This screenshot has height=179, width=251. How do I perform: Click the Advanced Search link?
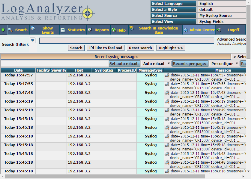(x=232, y=39)
